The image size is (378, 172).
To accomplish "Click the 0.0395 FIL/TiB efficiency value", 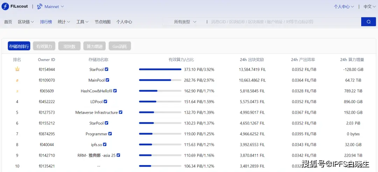I will pos(304,134).
